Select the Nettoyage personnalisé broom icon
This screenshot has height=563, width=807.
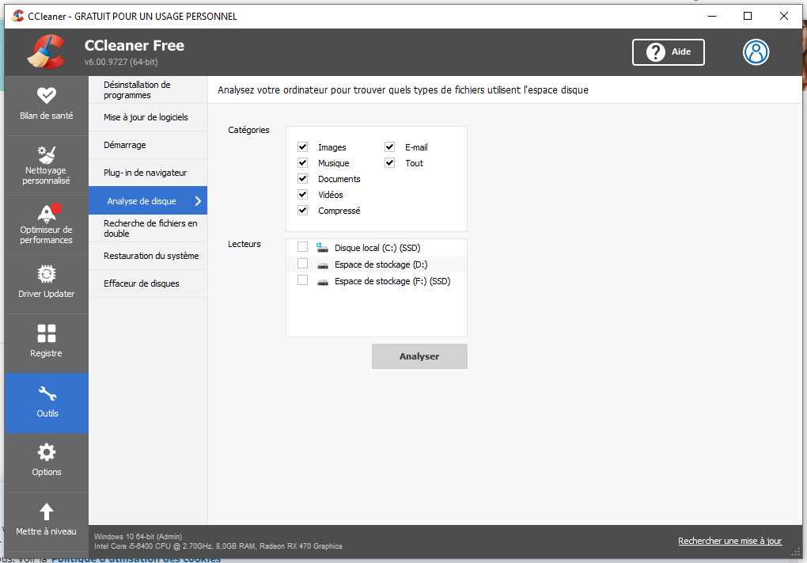47,153
